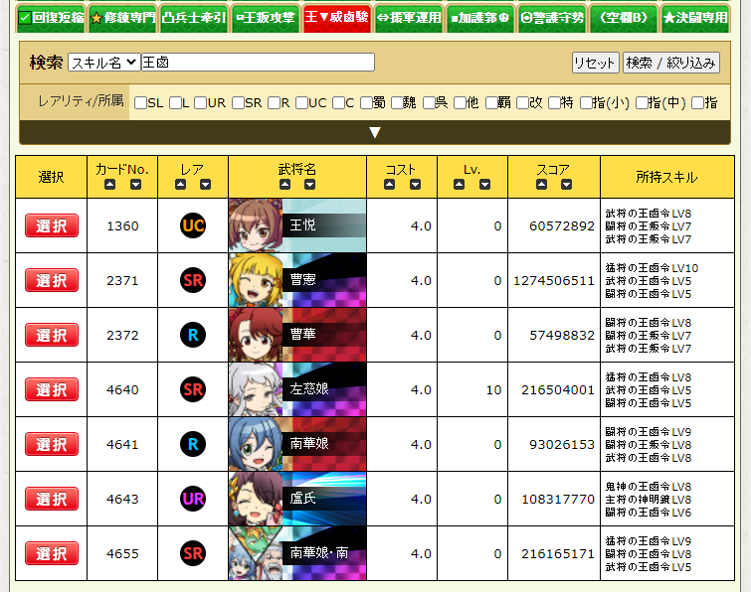Sort Lv. column ascending arrow
751x592 pixels.
click(459, 184)
